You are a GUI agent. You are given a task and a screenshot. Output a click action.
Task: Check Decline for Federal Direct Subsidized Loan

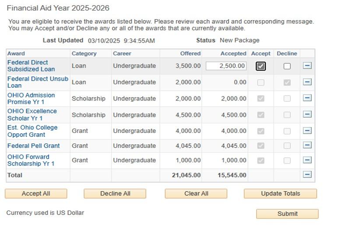(x=287, y=66)
